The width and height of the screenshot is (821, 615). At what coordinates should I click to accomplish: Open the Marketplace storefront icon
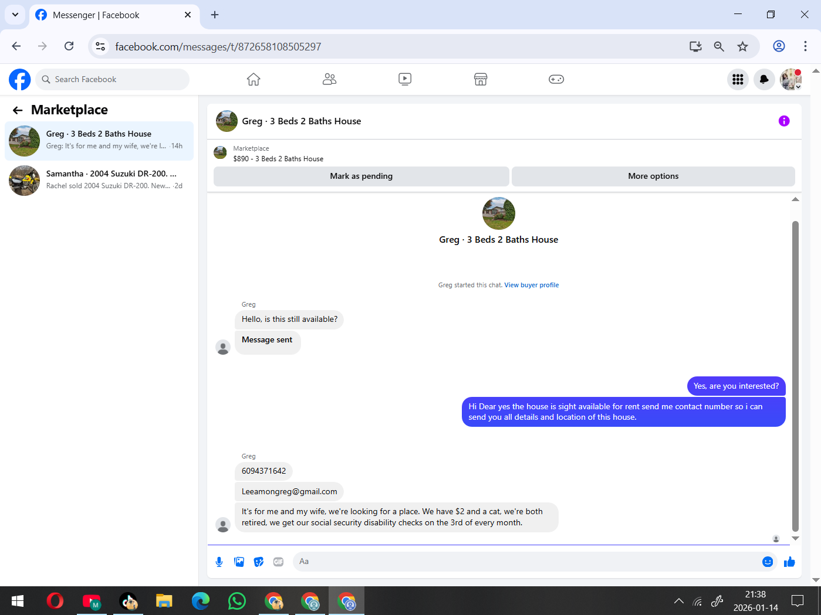pos(481,79)
